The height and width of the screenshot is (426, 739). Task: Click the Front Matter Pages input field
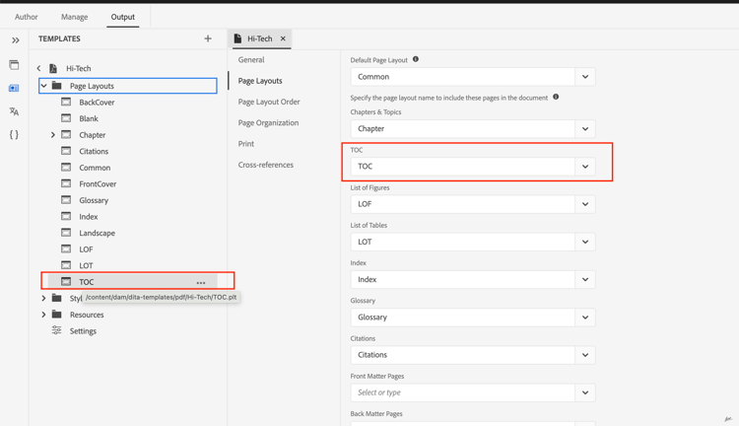coord(463,392)
